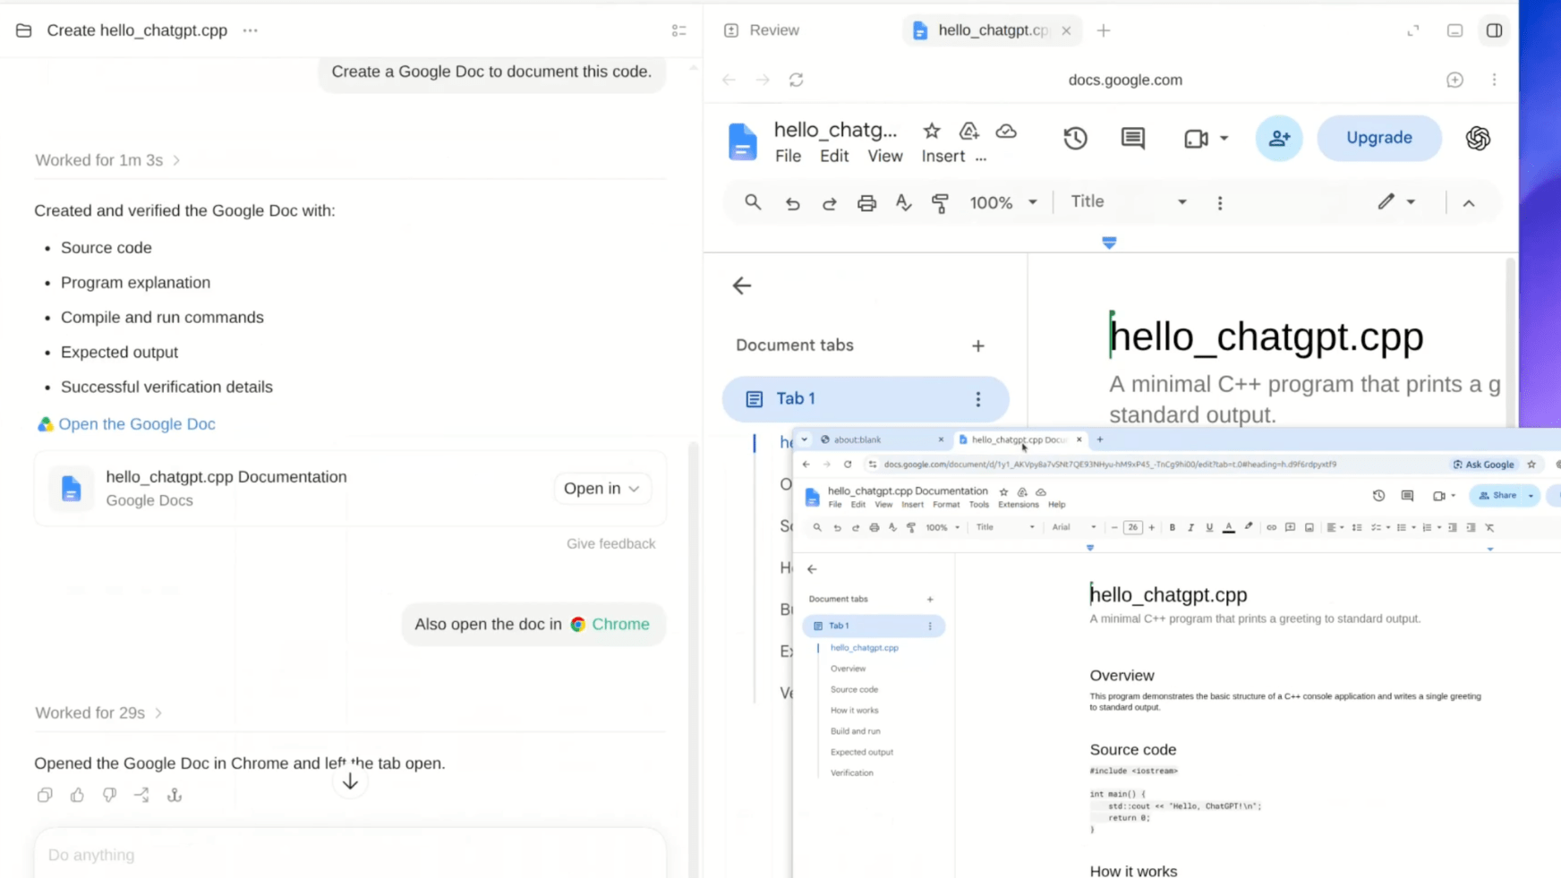1561x878 pixels.
Task: Open the Arial font dropdown in the Chrome window
Action: (x=1073, y=527)
